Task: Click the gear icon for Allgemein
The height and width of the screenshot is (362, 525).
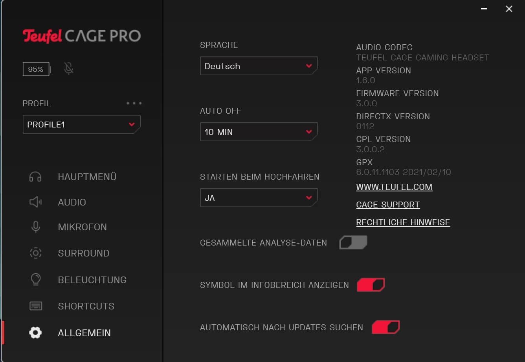Action: coord(35,333)
